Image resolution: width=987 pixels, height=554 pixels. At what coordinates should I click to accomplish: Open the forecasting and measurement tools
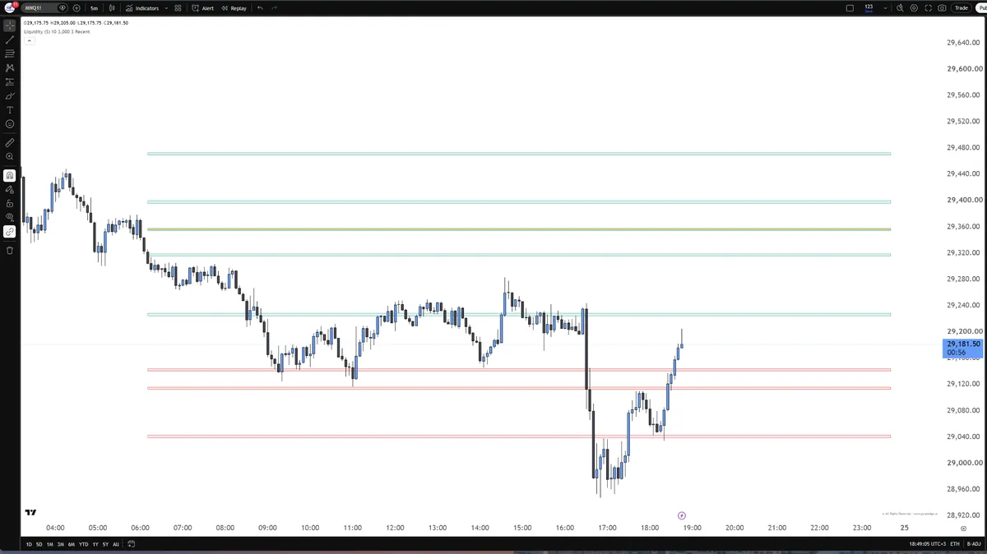[x=10, y=81]
